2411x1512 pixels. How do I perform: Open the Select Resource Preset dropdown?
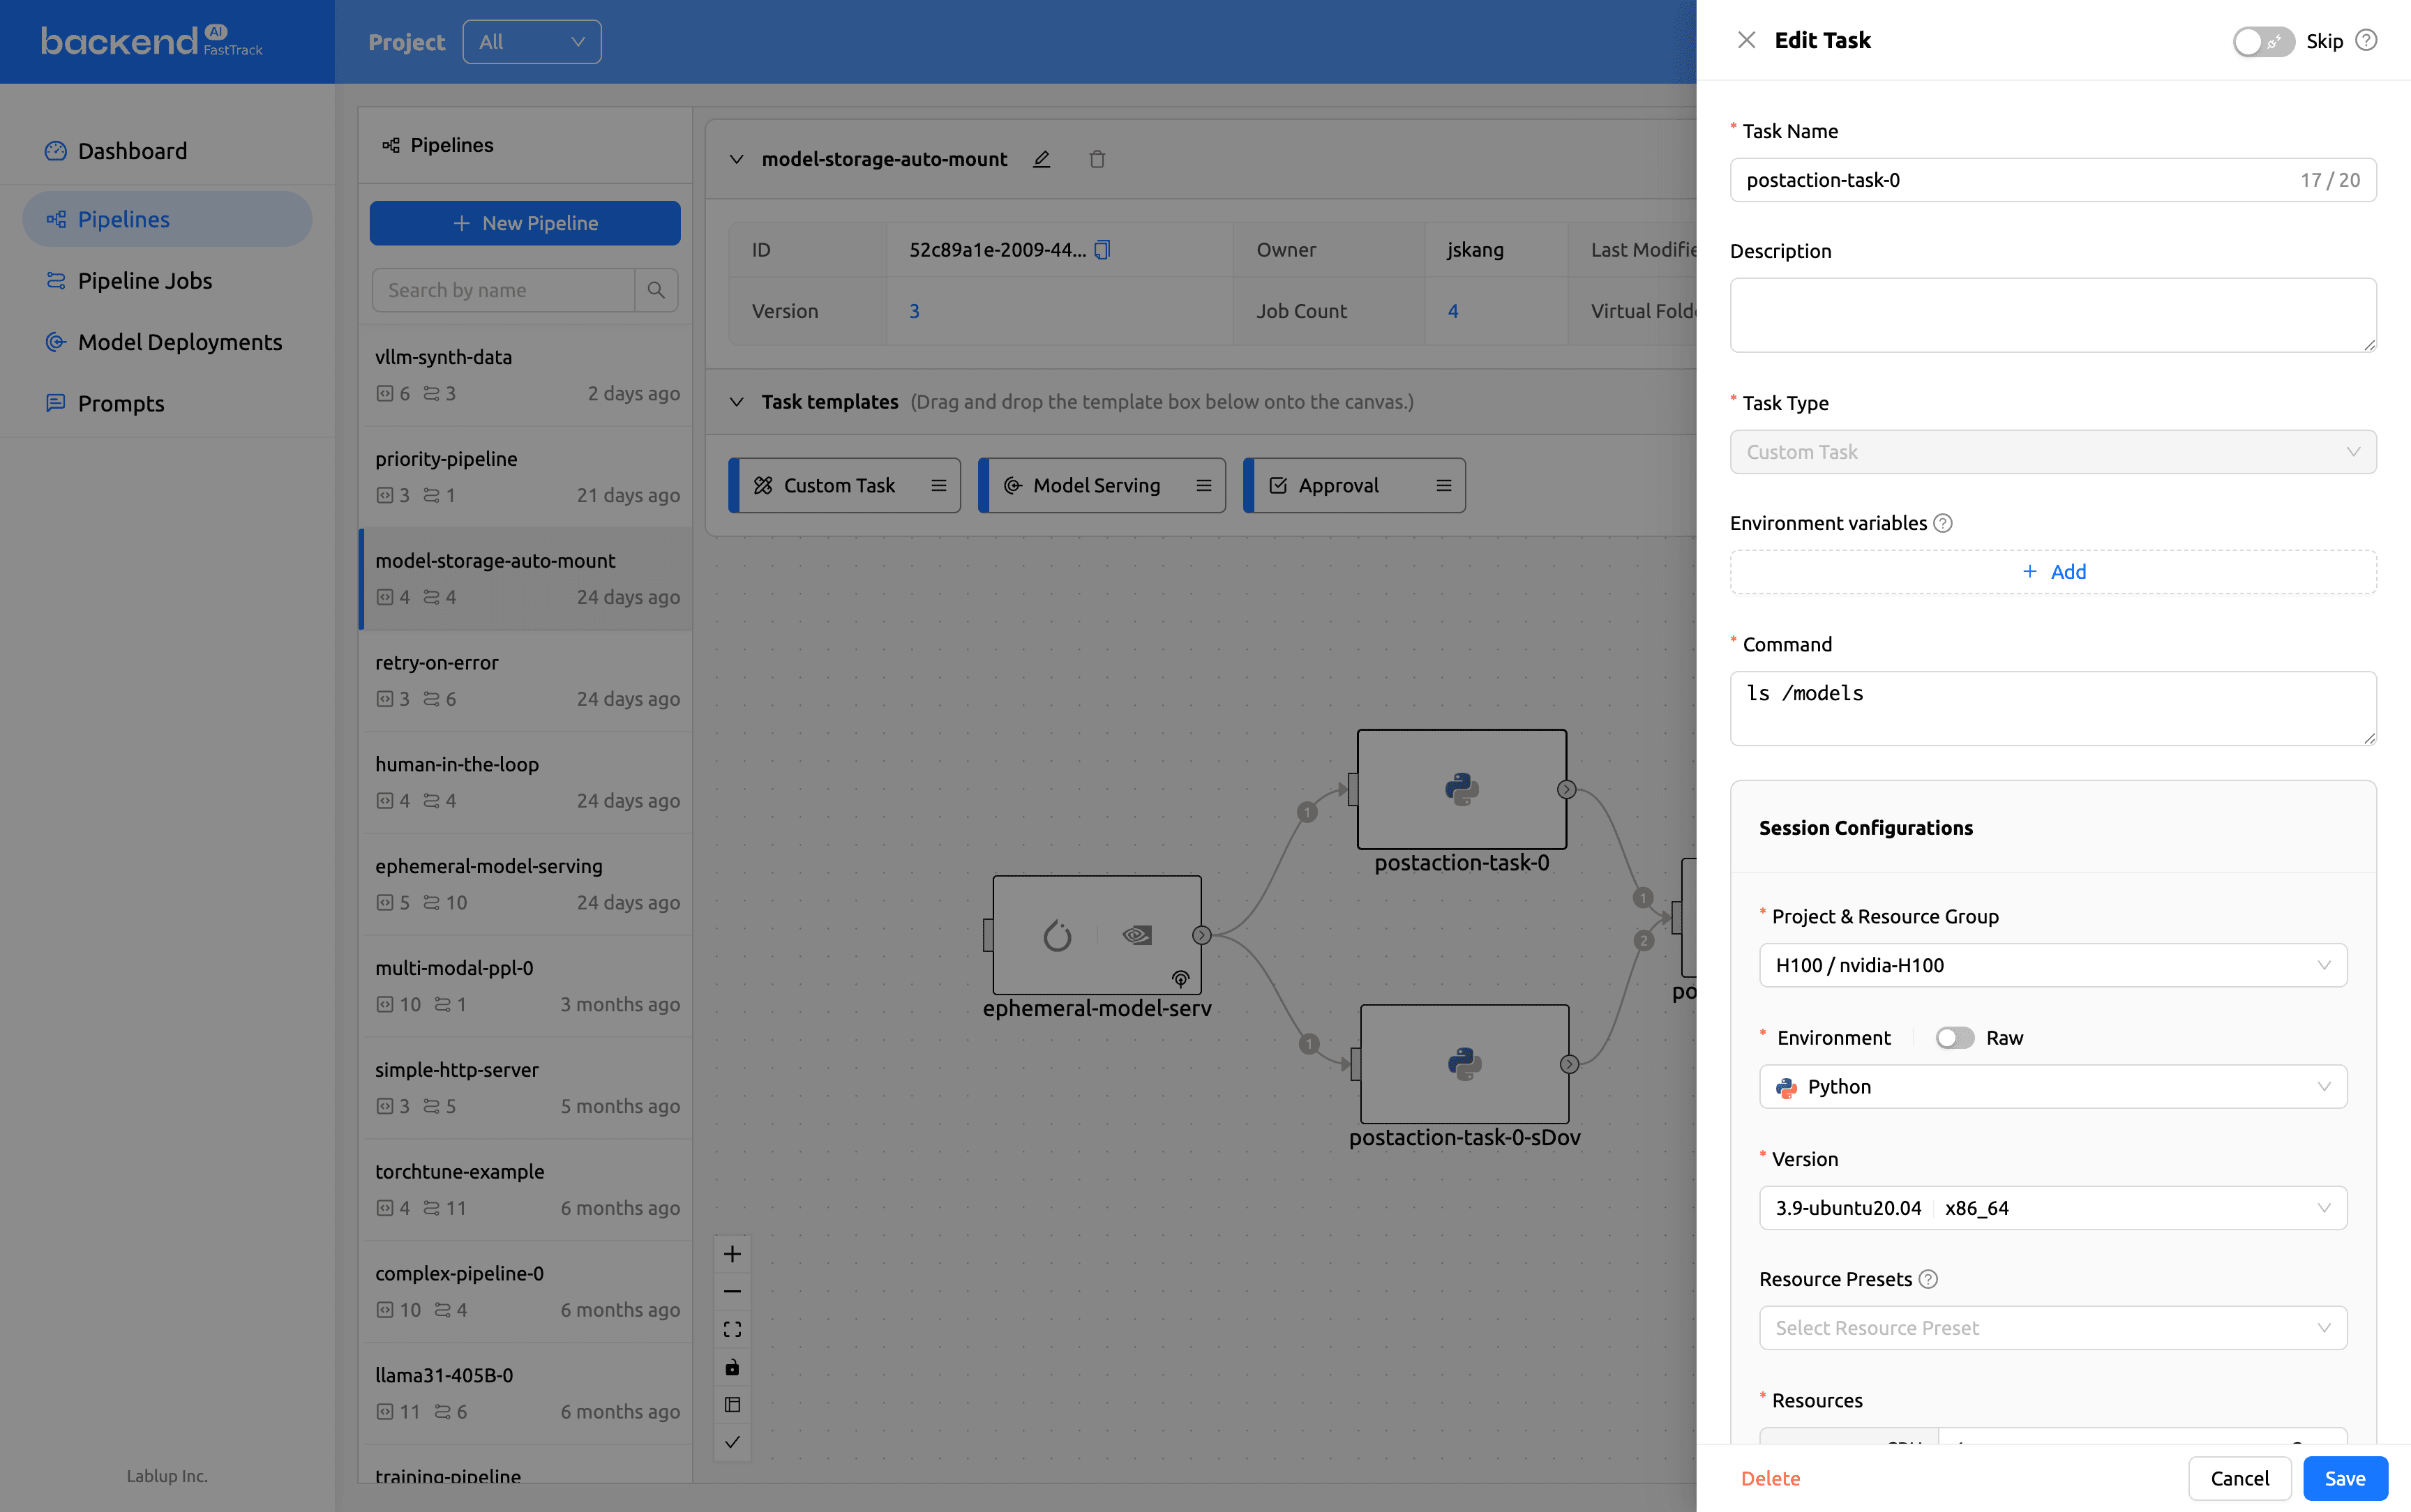tap(2052, 1328)
